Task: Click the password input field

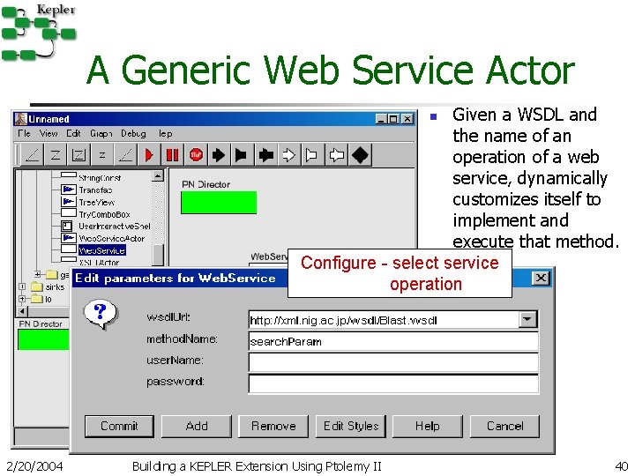Action: point(393,383)
